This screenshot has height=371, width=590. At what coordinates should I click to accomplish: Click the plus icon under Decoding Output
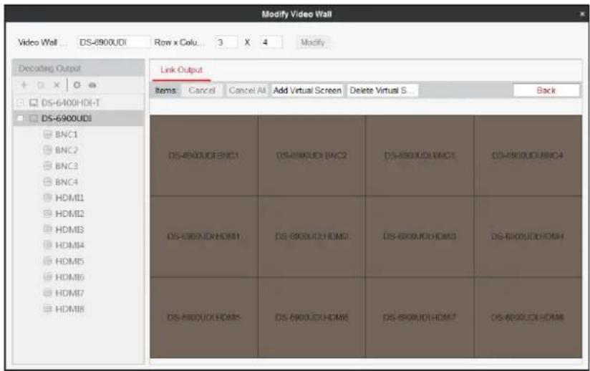point(24,85)
